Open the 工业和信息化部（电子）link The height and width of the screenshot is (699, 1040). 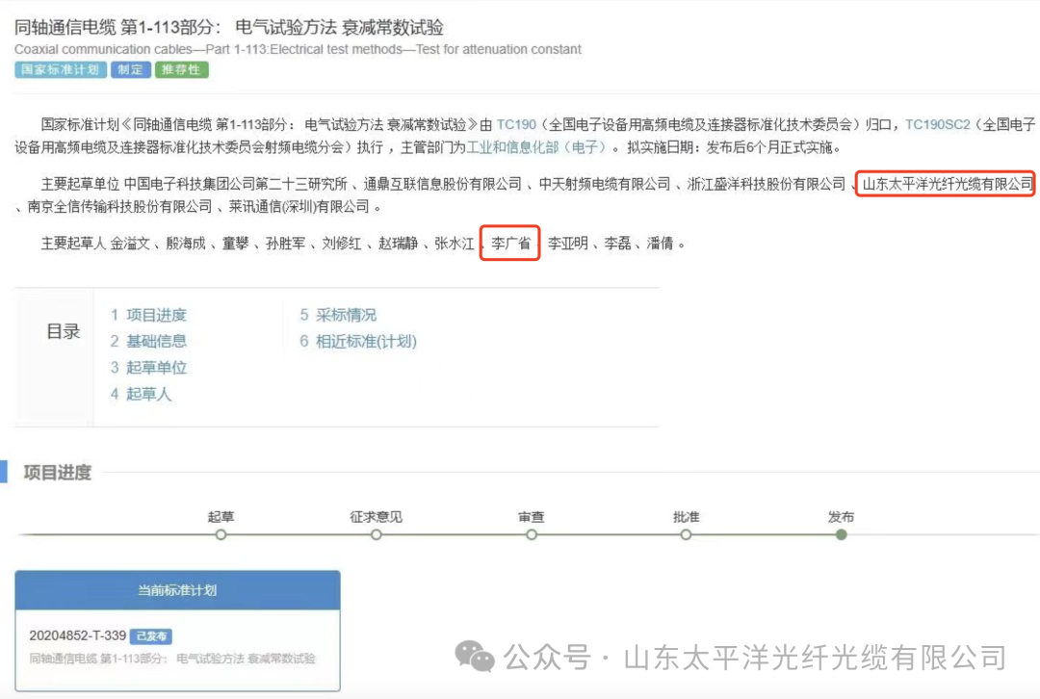[x=536, y=147]
